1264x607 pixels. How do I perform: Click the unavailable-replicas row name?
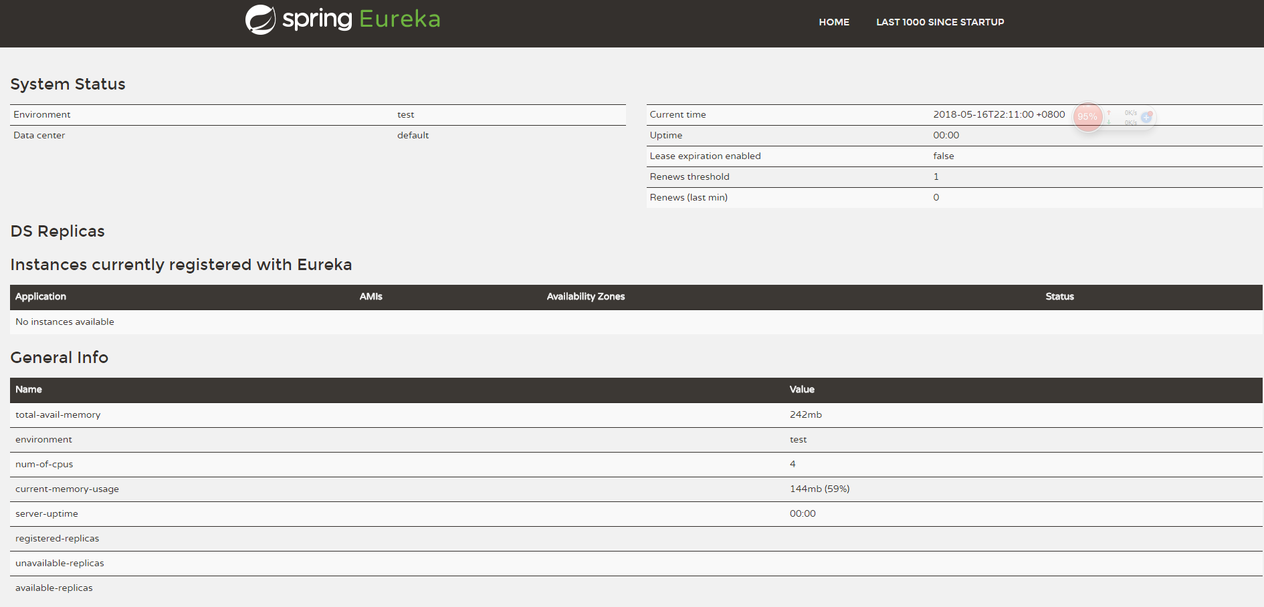pyautogui.click(x=60, y=564)
